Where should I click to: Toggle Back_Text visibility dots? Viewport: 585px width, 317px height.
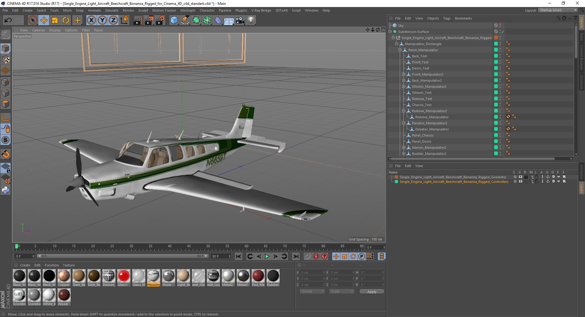500,56
